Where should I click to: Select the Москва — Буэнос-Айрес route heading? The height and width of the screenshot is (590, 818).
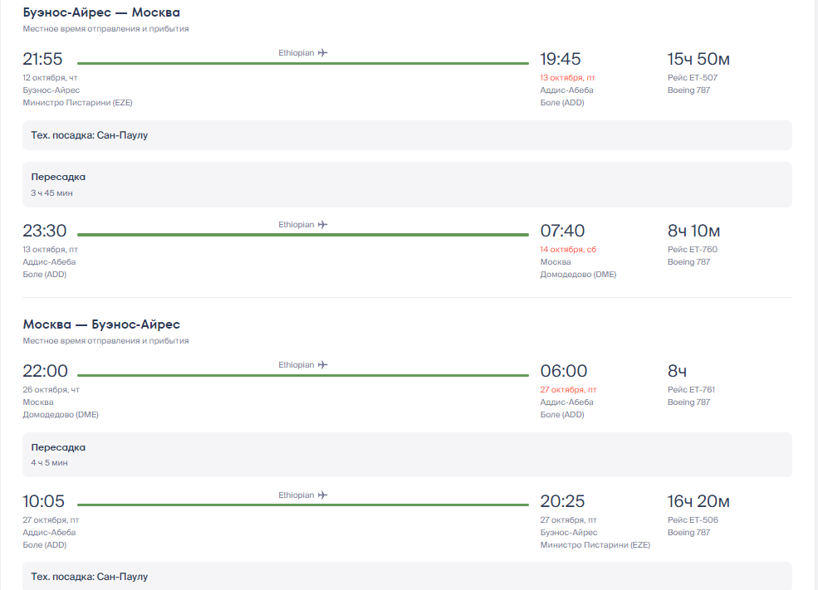[x=101, y=324]
